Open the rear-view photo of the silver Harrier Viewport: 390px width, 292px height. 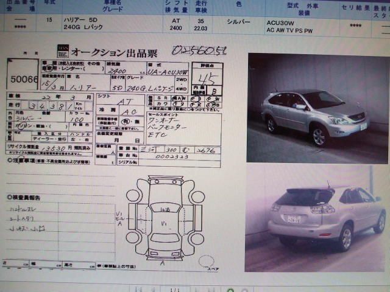click(316, 218)
